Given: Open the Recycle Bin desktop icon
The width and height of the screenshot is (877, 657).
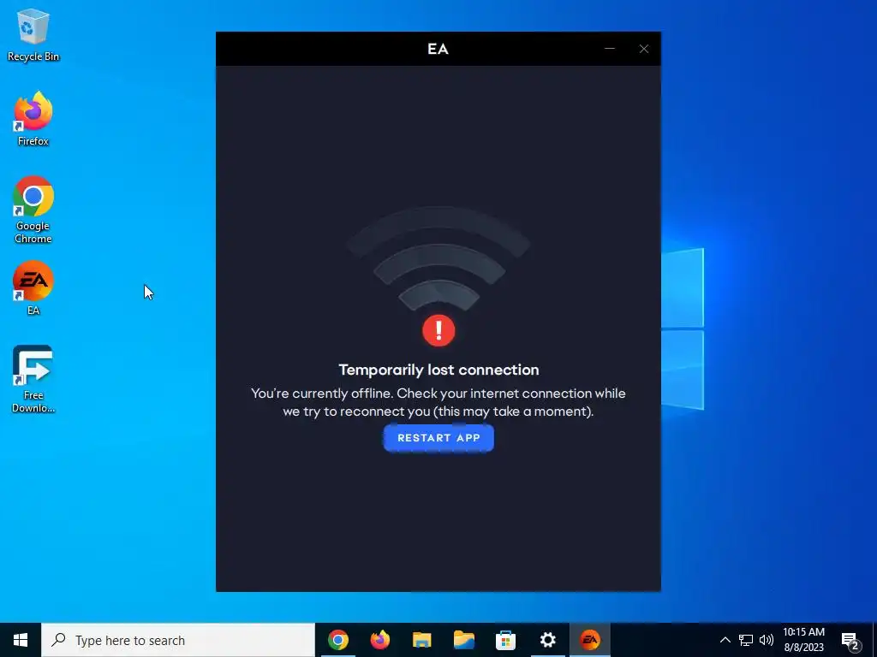Looking at the screenshot, I should point(33,34).
